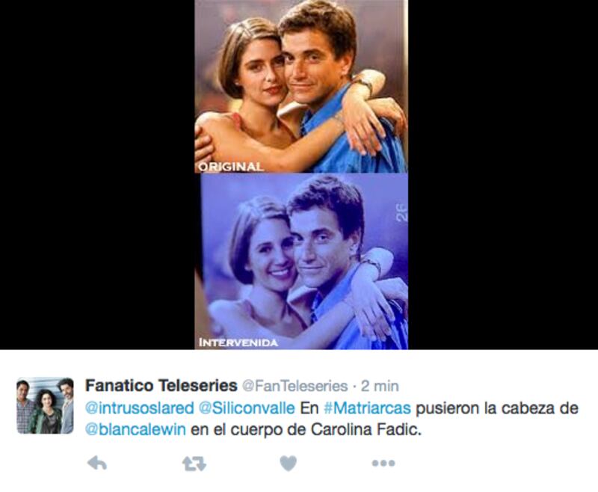Open the more options ellipsis

383,463
